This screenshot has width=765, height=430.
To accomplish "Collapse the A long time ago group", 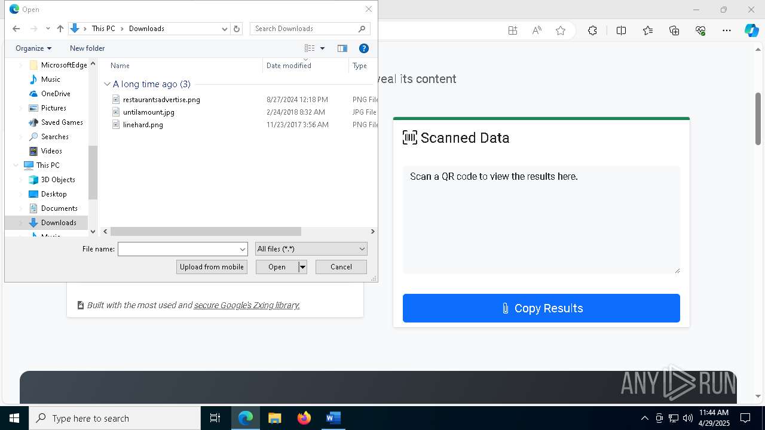I will (107, 84).
